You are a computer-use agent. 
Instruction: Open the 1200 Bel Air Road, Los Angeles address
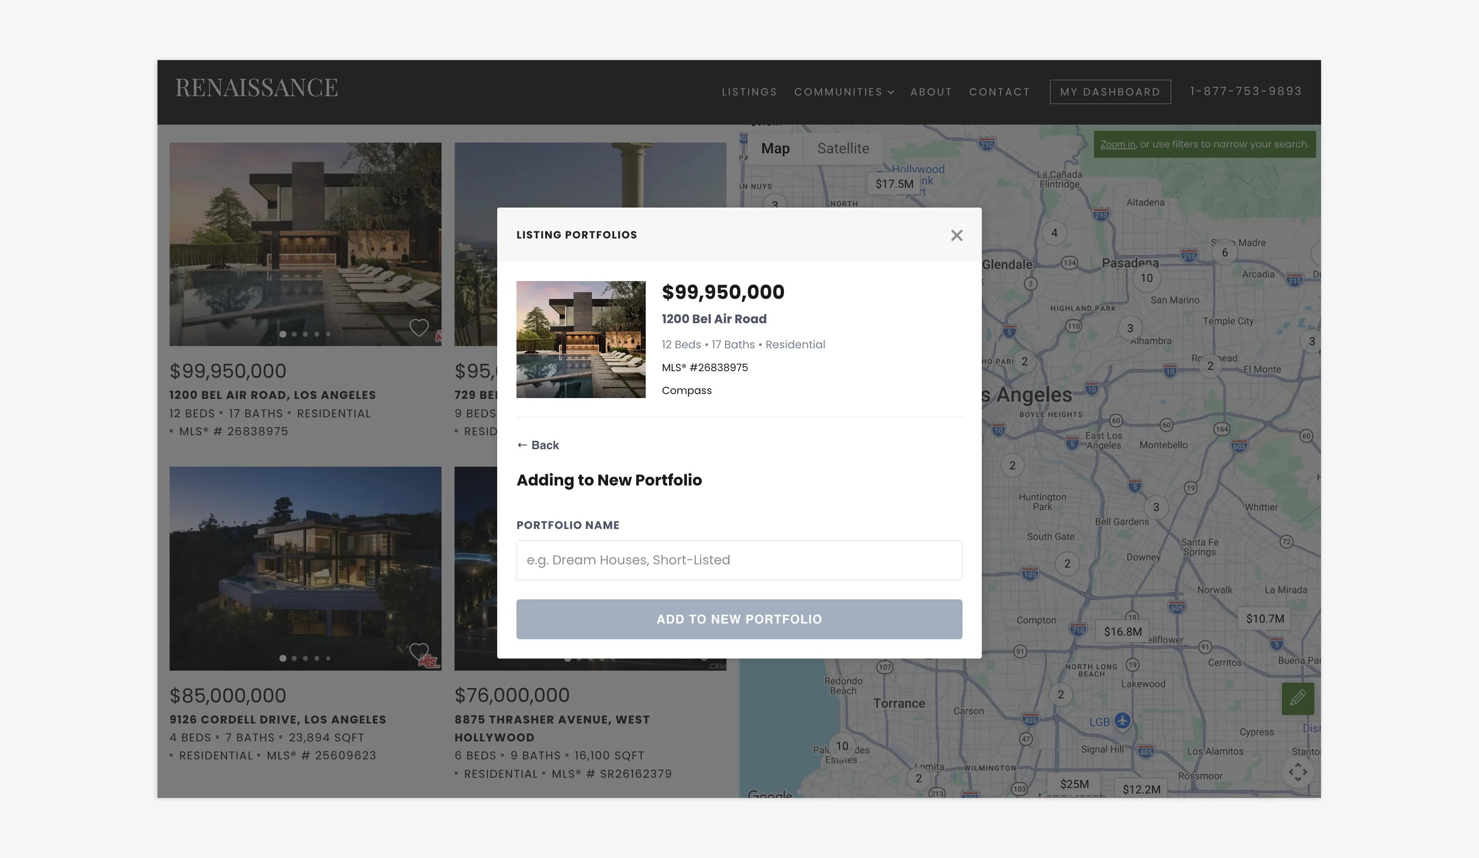[x=272, y=395]
